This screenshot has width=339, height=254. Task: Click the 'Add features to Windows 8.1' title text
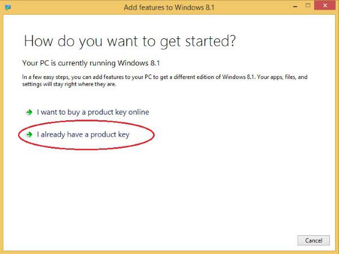click(169, 7)
